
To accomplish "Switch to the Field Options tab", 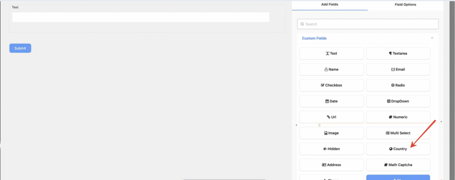I will 404,4.
